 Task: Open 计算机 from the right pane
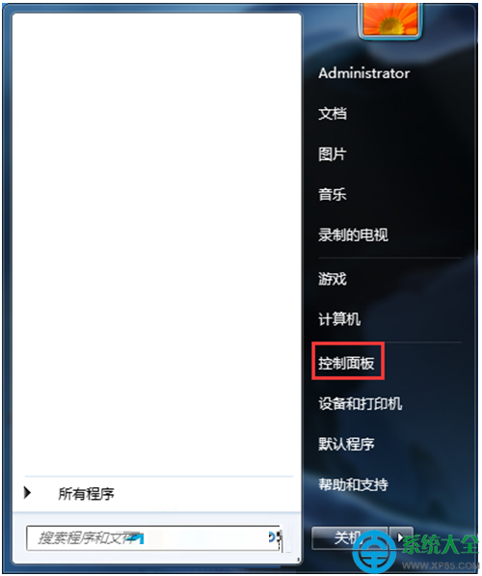pyautogui.click(x=339, y=318)
